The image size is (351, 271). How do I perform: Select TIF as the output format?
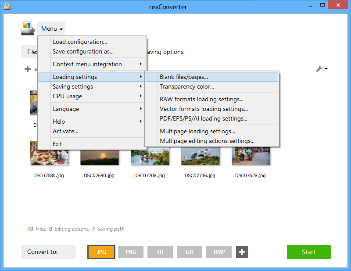[x=160, y=252]
